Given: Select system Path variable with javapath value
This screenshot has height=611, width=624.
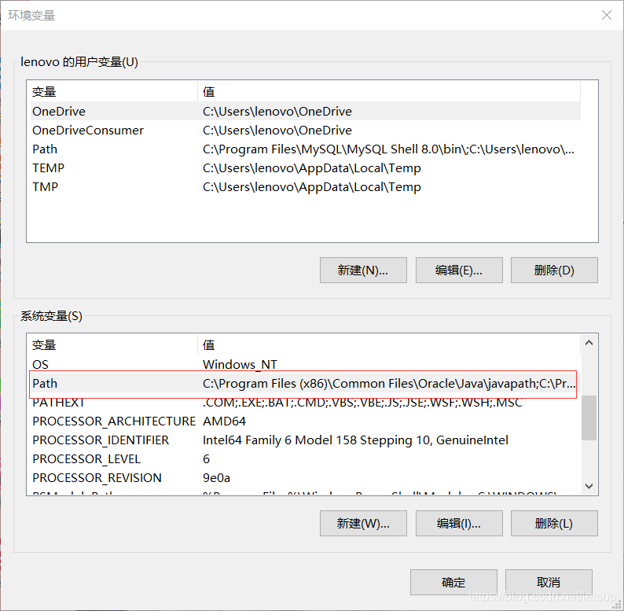Looking at the screenshot, I should [305, 383].
